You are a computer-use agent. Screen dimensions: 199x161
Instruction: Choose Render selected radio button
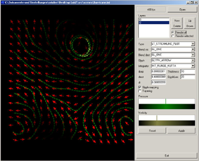click(x=173, y=36)
